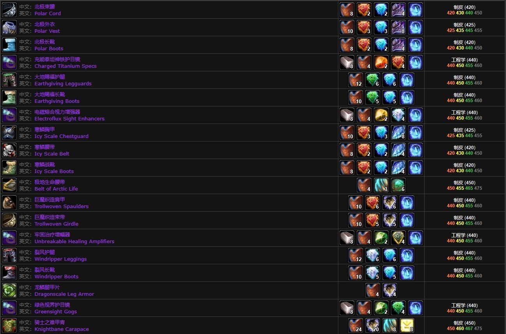Click yellow reagent icon in Knightbane Carapace row

(407, 325)
